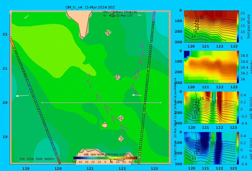Click the 'vel. E (m/s)' label
This screenshot has height=171, width=252.
tap(250, 149)
